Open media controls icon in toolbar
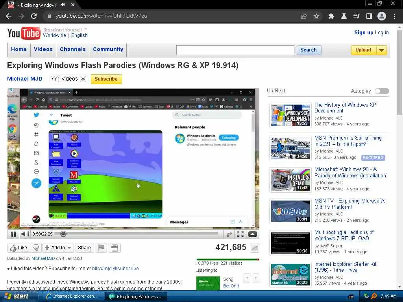 pos(356,16)
